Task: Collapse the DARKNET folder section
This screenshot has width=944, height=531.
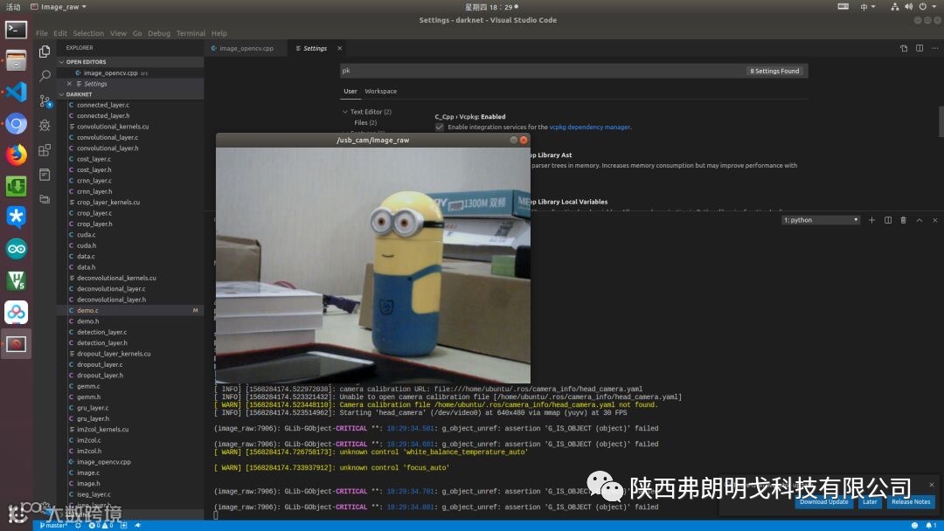Action: pyautogui.click(x=77, y=94)
